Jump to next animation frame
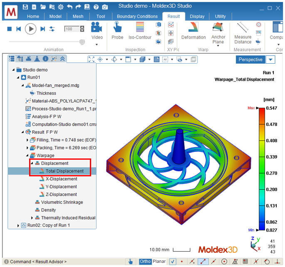 [42, 29]
